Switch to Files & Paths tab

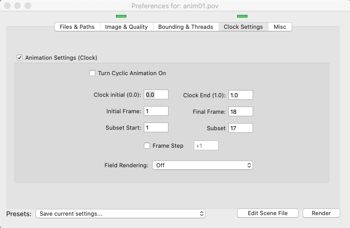(x=77, y=27)
